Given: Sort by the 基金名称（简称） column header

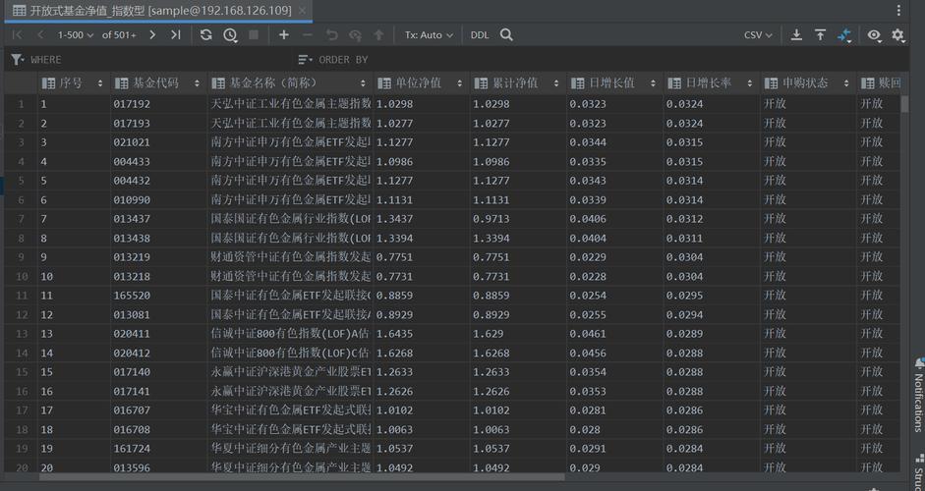Looking at the screenshot, I should [x=290, y=83].
